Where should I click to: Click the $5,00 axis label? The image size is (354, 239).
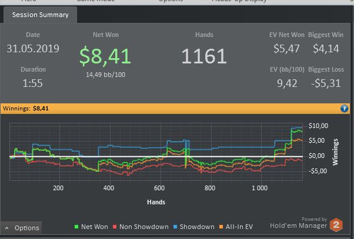pos(316,141)
